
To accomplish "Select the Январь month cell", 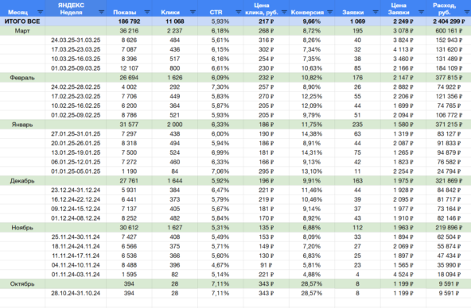I will 22,125.
